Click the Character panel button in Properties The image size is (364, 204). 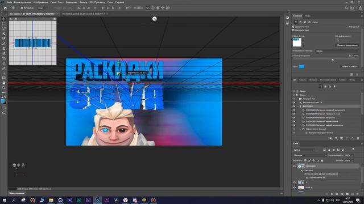(x=349, y=66)
